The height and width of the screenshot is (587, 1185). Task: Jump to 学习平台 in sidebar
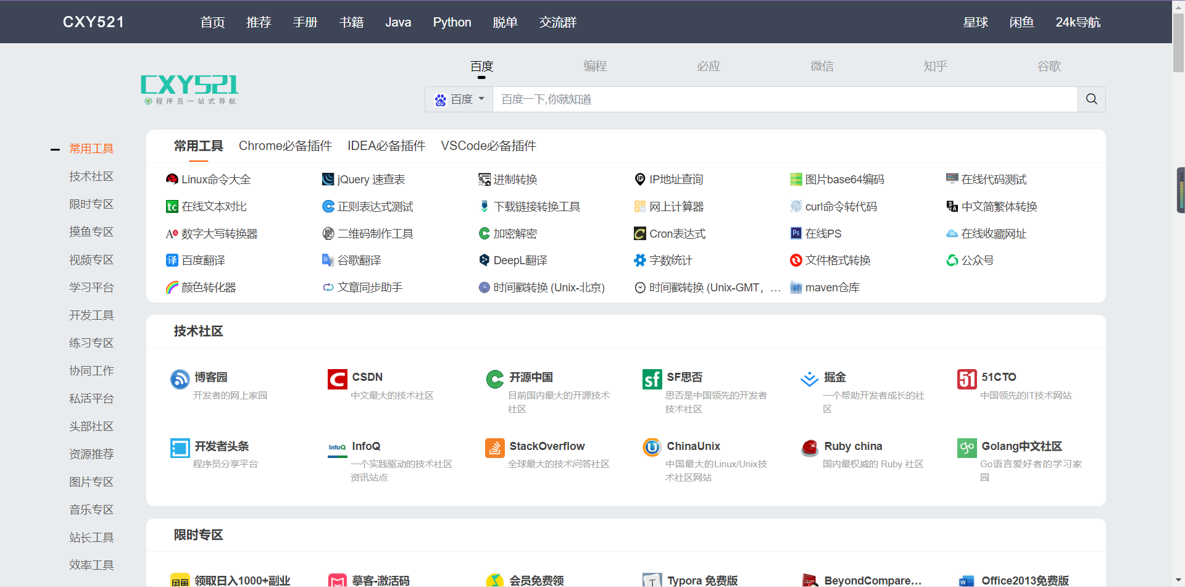(91, 288)
